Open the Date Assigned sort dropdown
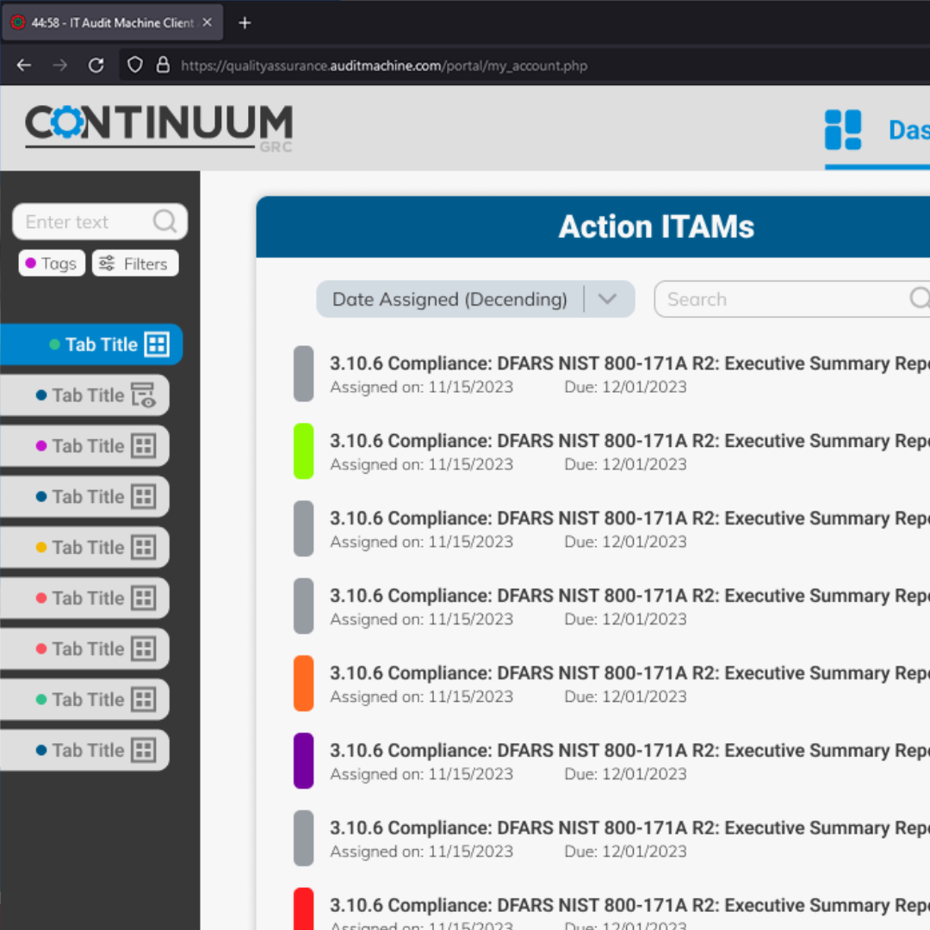Image resolution: width=930 pixels, height=930 pixels. [449, 300]
